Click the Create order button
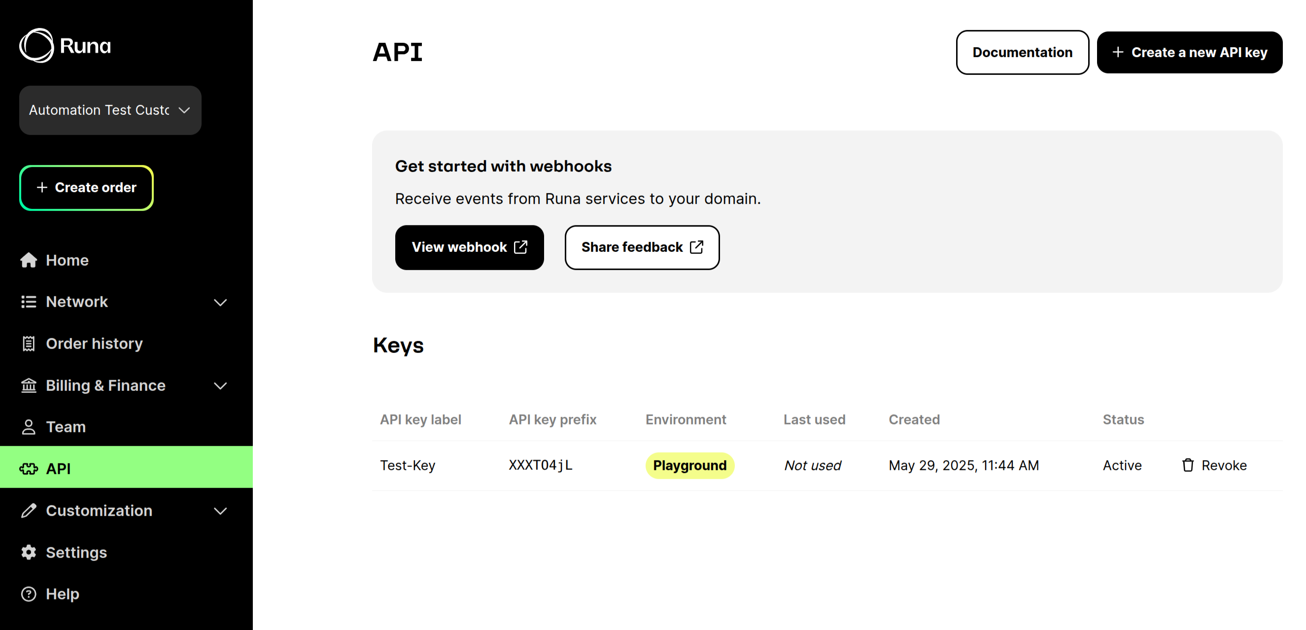This screenshot has width=1306, height=630. 86,188
